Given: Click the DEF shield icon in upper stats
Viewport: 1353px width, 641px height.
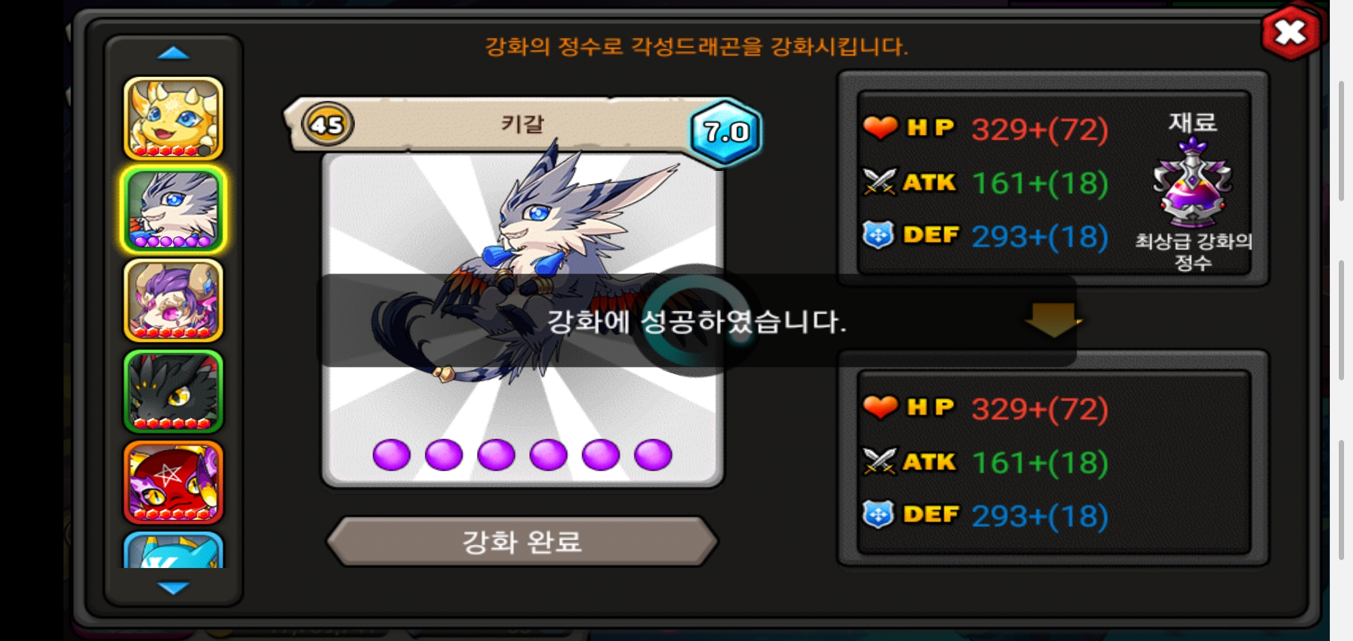Looking at the screenshot, I should coord(879,235).
